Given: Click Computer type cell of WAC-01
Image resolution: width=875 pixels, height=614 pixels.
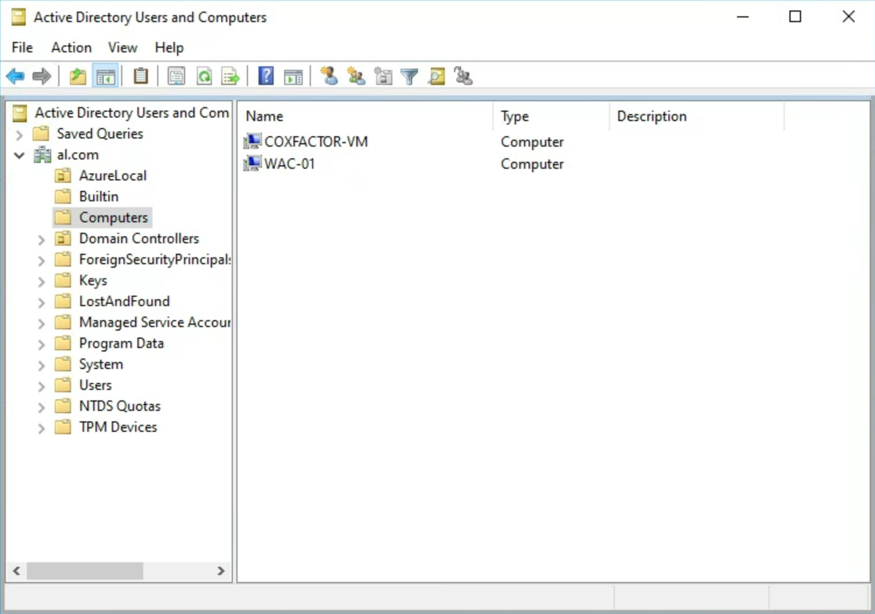Looking at the screenshot, I should click(x=532, y=164).
